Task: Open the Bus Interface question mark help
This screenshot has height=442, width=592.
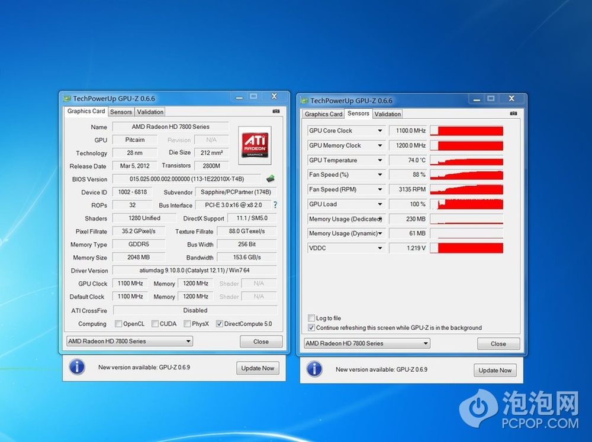Action: tap(275, 205)
